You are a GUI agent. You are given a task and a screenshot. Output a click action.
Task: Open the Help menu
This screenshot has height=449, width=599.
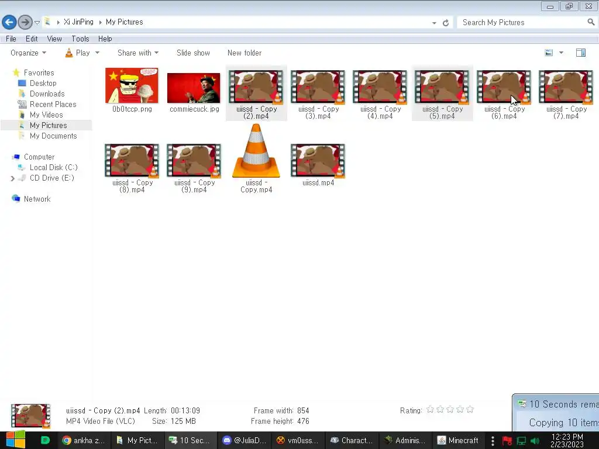[x=105, y=39]
